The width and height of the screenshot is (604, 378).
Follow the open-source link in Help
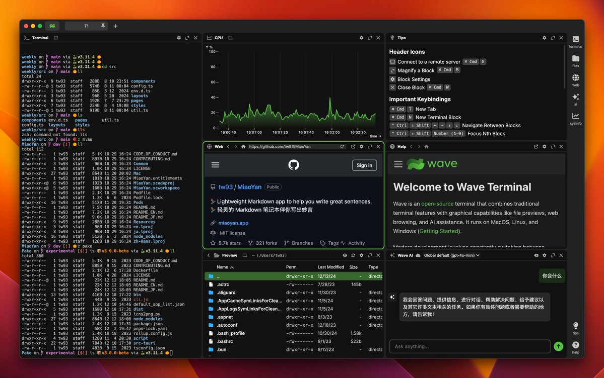[437, 204]
